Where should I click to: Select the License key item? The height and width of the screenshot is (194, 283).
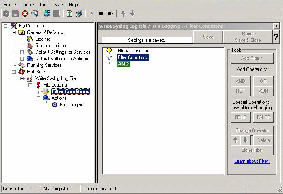pyautogui.click(x=43, y=39)
